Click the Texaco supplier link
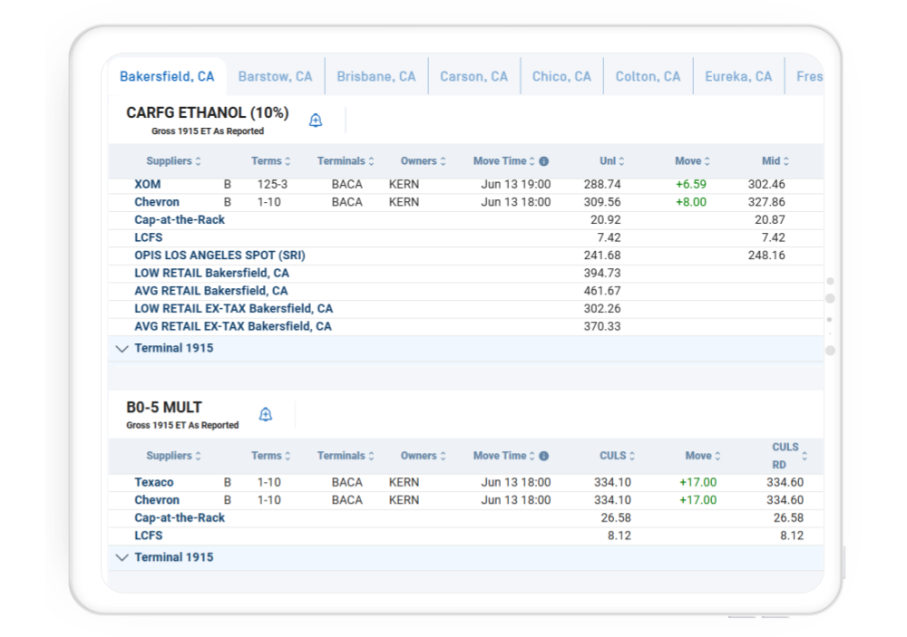 154,483
